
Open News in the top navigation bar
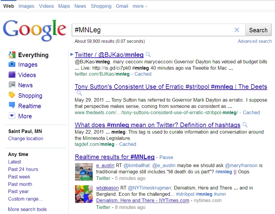(x=80, y=6)
